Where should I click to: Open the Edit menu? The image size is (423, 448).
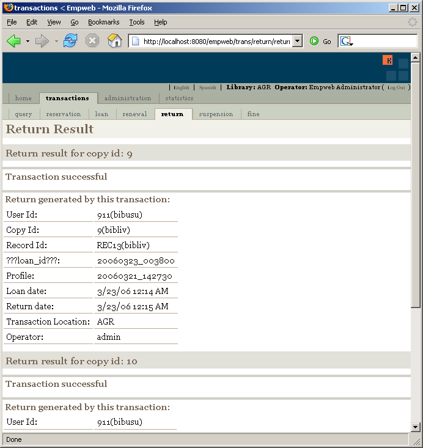32,22
